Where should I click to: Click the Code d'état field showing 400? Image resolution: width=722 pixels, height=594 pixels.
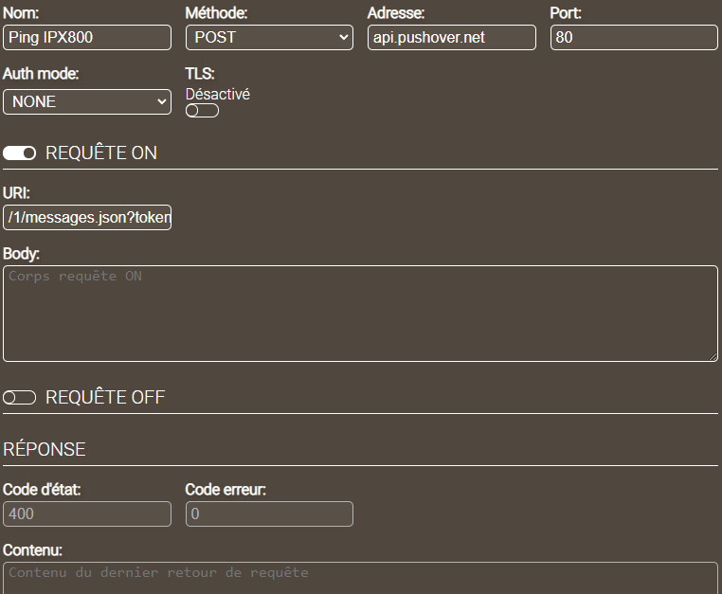click(x=87, y=513)
